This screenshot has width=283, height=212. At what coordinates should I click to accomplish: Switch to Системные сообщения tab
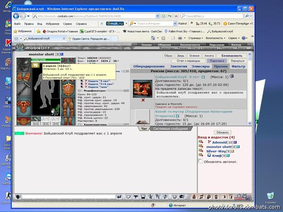[x=171, y=129]
